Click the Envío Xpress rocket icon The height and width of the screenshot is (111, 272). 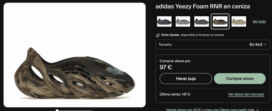[x=158, y=35]
